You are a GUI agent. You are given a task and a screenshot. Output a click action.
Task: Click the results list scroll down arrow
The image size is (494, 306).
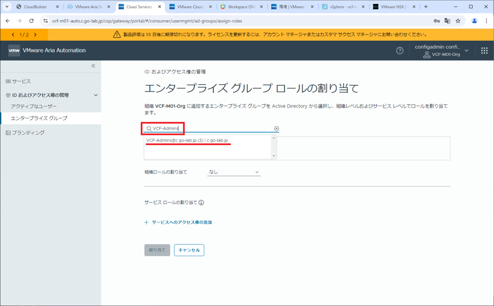(274, 156)
